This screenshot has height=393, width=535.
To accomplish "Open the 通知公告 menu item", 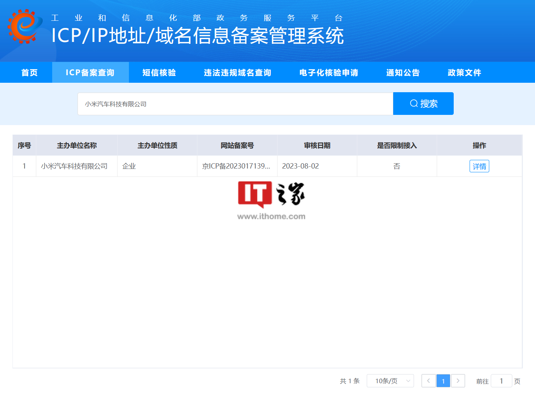I will (x=402, y=72).
